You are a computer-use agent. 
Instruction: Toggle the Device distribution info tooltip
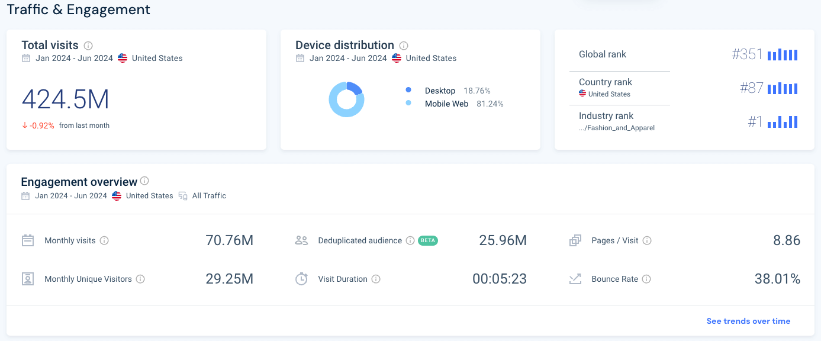[x=404, y=45]
